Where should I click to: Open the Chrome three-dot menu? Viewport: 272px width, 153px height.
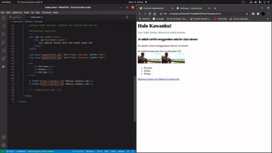(268, 14)
